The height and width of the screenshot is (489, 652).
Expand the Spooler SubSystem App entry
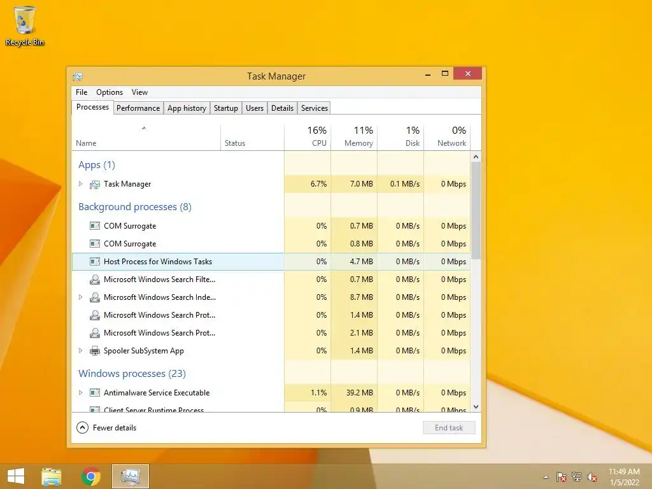(81, 351)
